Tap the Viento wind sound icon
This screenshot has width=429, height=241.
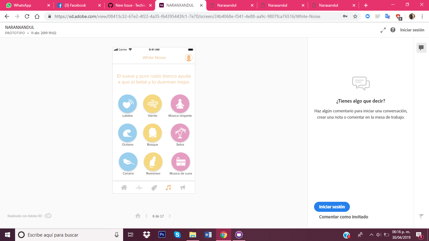(x=152, y=104)
